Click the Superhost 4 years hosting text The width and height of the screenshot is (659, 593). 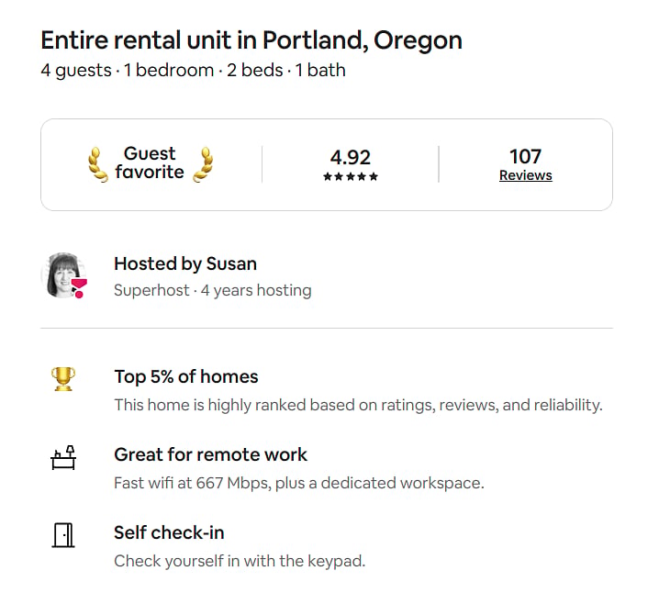213,290
